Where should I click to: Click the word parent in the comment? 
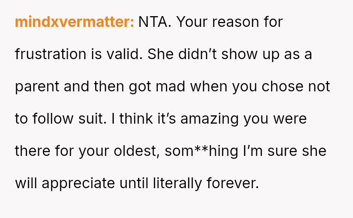37,87
